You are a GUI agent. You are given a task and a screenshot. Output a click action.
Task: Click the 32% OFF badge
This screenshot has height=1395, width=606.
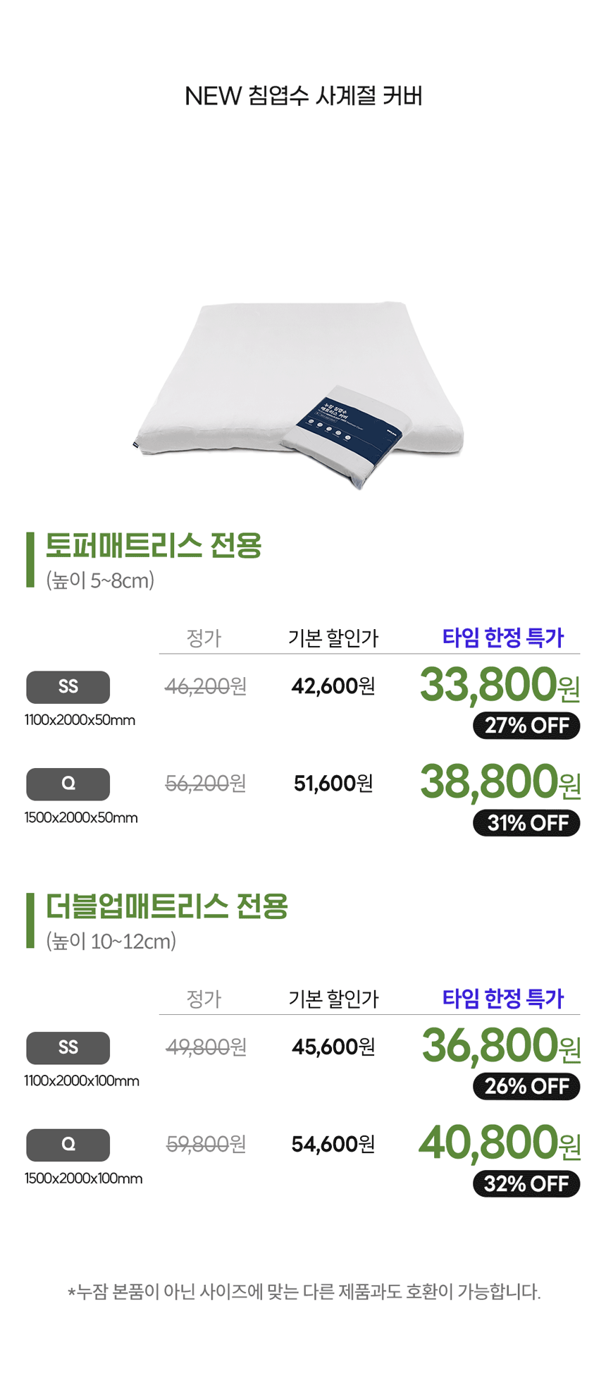click(526, 1184)
